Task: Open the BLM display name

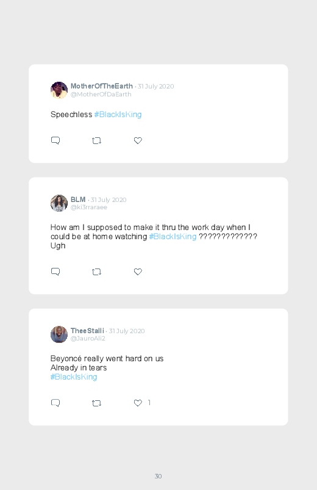Action: click(78, 200)
